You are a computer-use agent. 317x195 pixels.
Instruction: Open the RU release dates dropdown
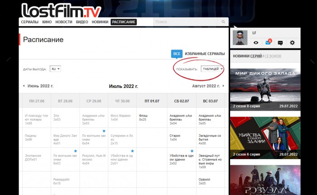point(55,69)
